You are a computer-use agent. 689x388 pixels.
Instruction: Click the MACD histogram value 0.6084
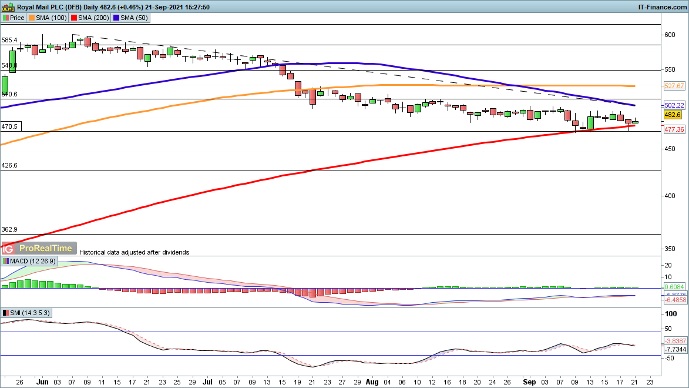(674, 287)
